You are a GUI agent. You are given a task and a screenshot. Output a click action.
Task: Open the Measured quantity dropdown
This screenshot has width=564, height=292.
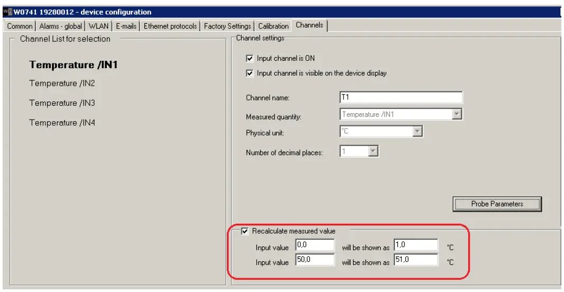pyautogui.click(x=457, y=114)
